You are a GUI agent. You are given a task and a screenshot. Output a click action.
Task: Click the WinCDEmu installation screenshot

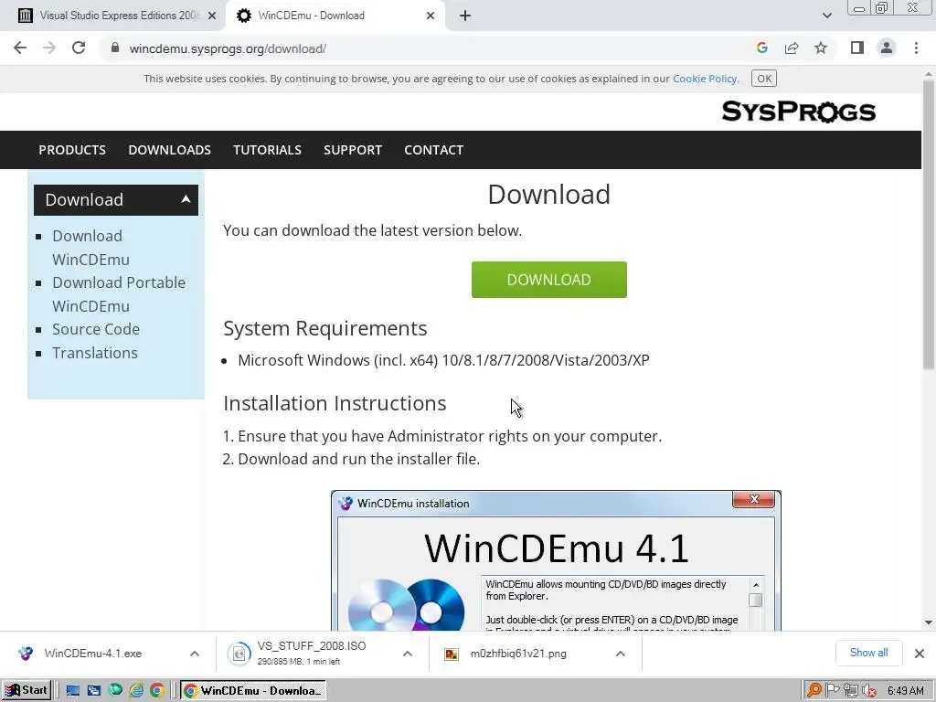556,560
